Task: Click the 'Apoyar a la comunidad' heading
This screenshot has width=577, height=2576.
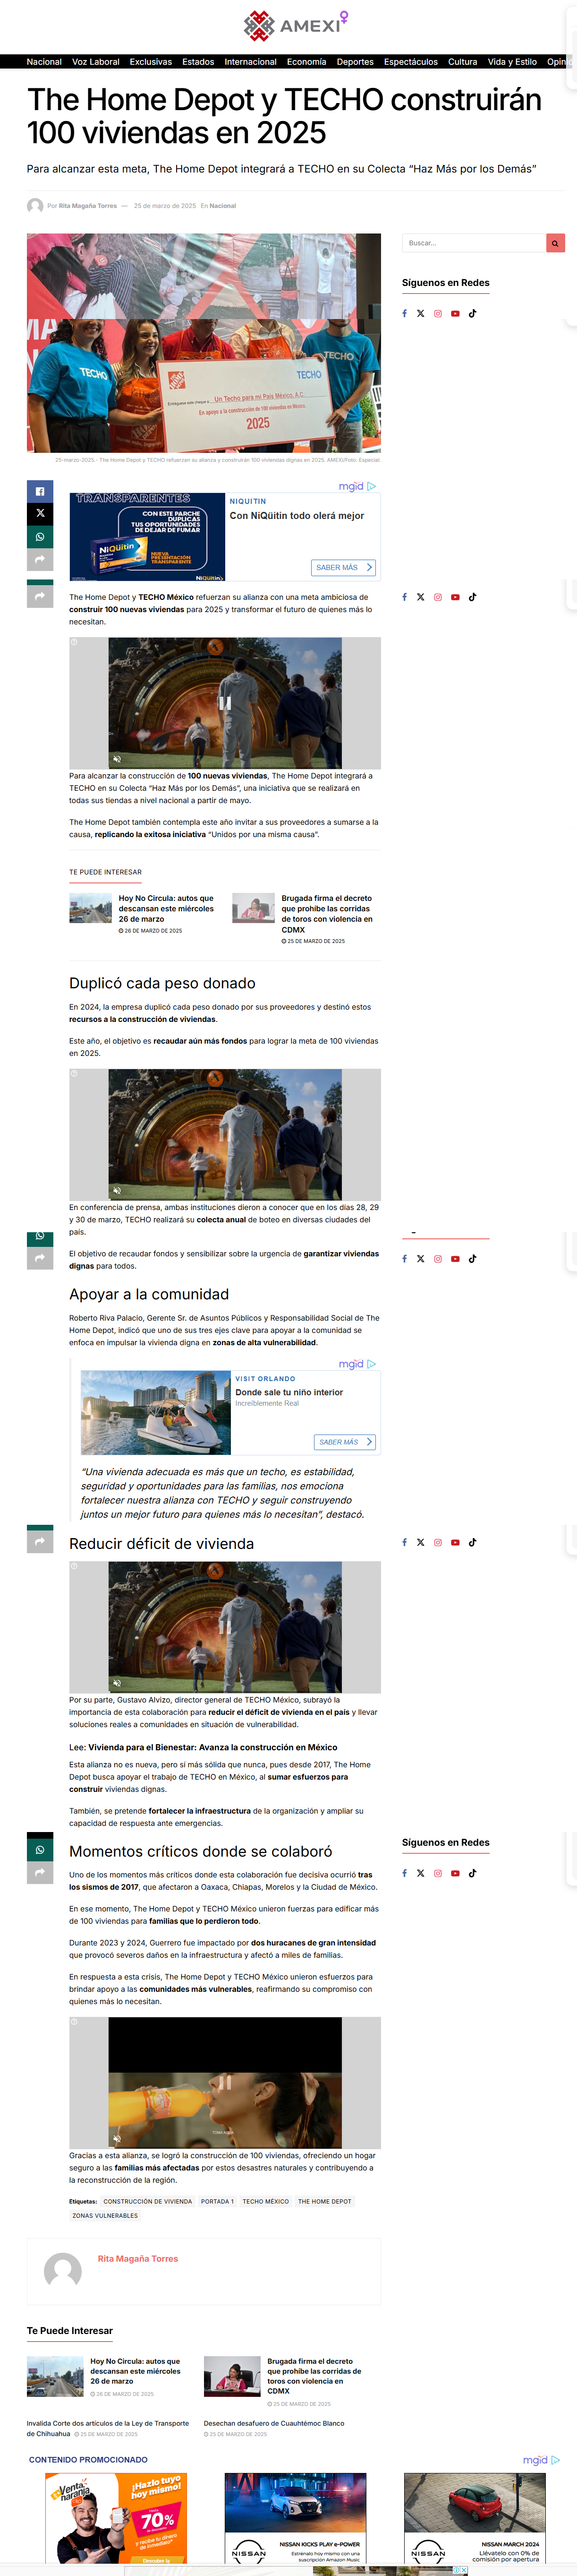Action: pos(149,1294)
